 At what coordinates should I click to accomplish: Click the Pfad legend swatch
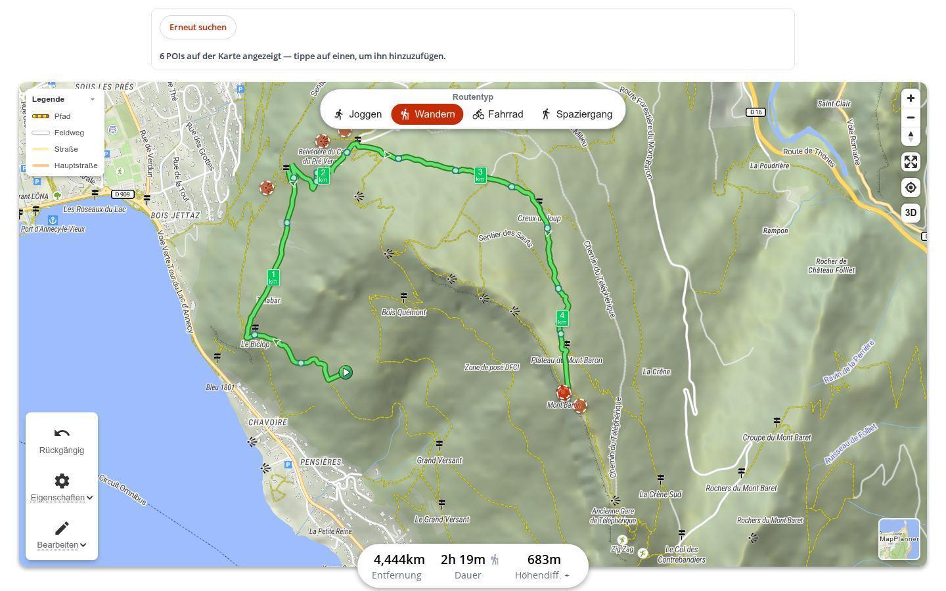41,116
